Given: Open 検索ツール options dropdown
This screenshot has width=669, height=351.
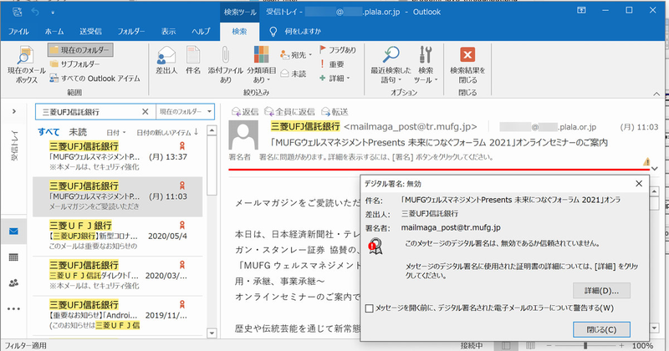Looking at the screenshot, I should pos(426,65).
